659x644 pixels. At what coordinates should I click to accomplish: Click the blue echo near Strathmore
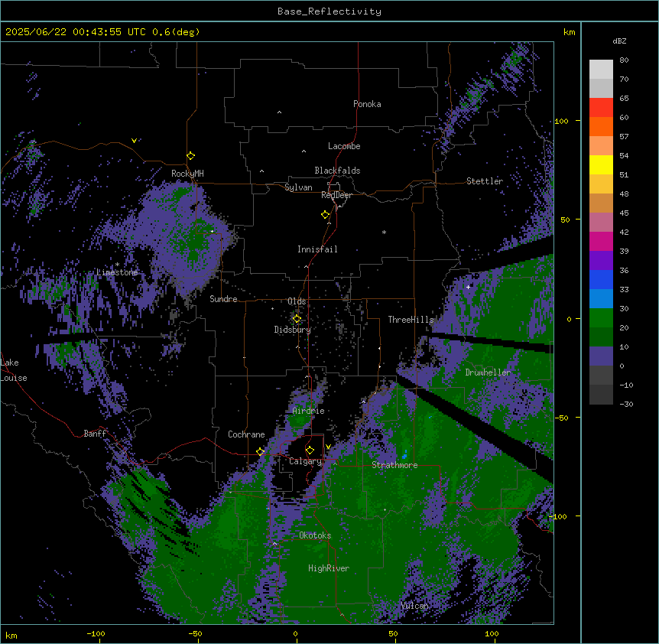click(405, 454)
